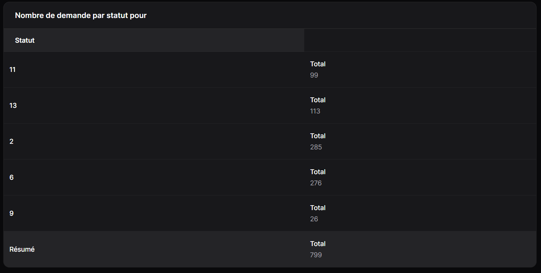Screen dimensions: 541x273
Task: Select the Total label above 285
Action: 318,136
